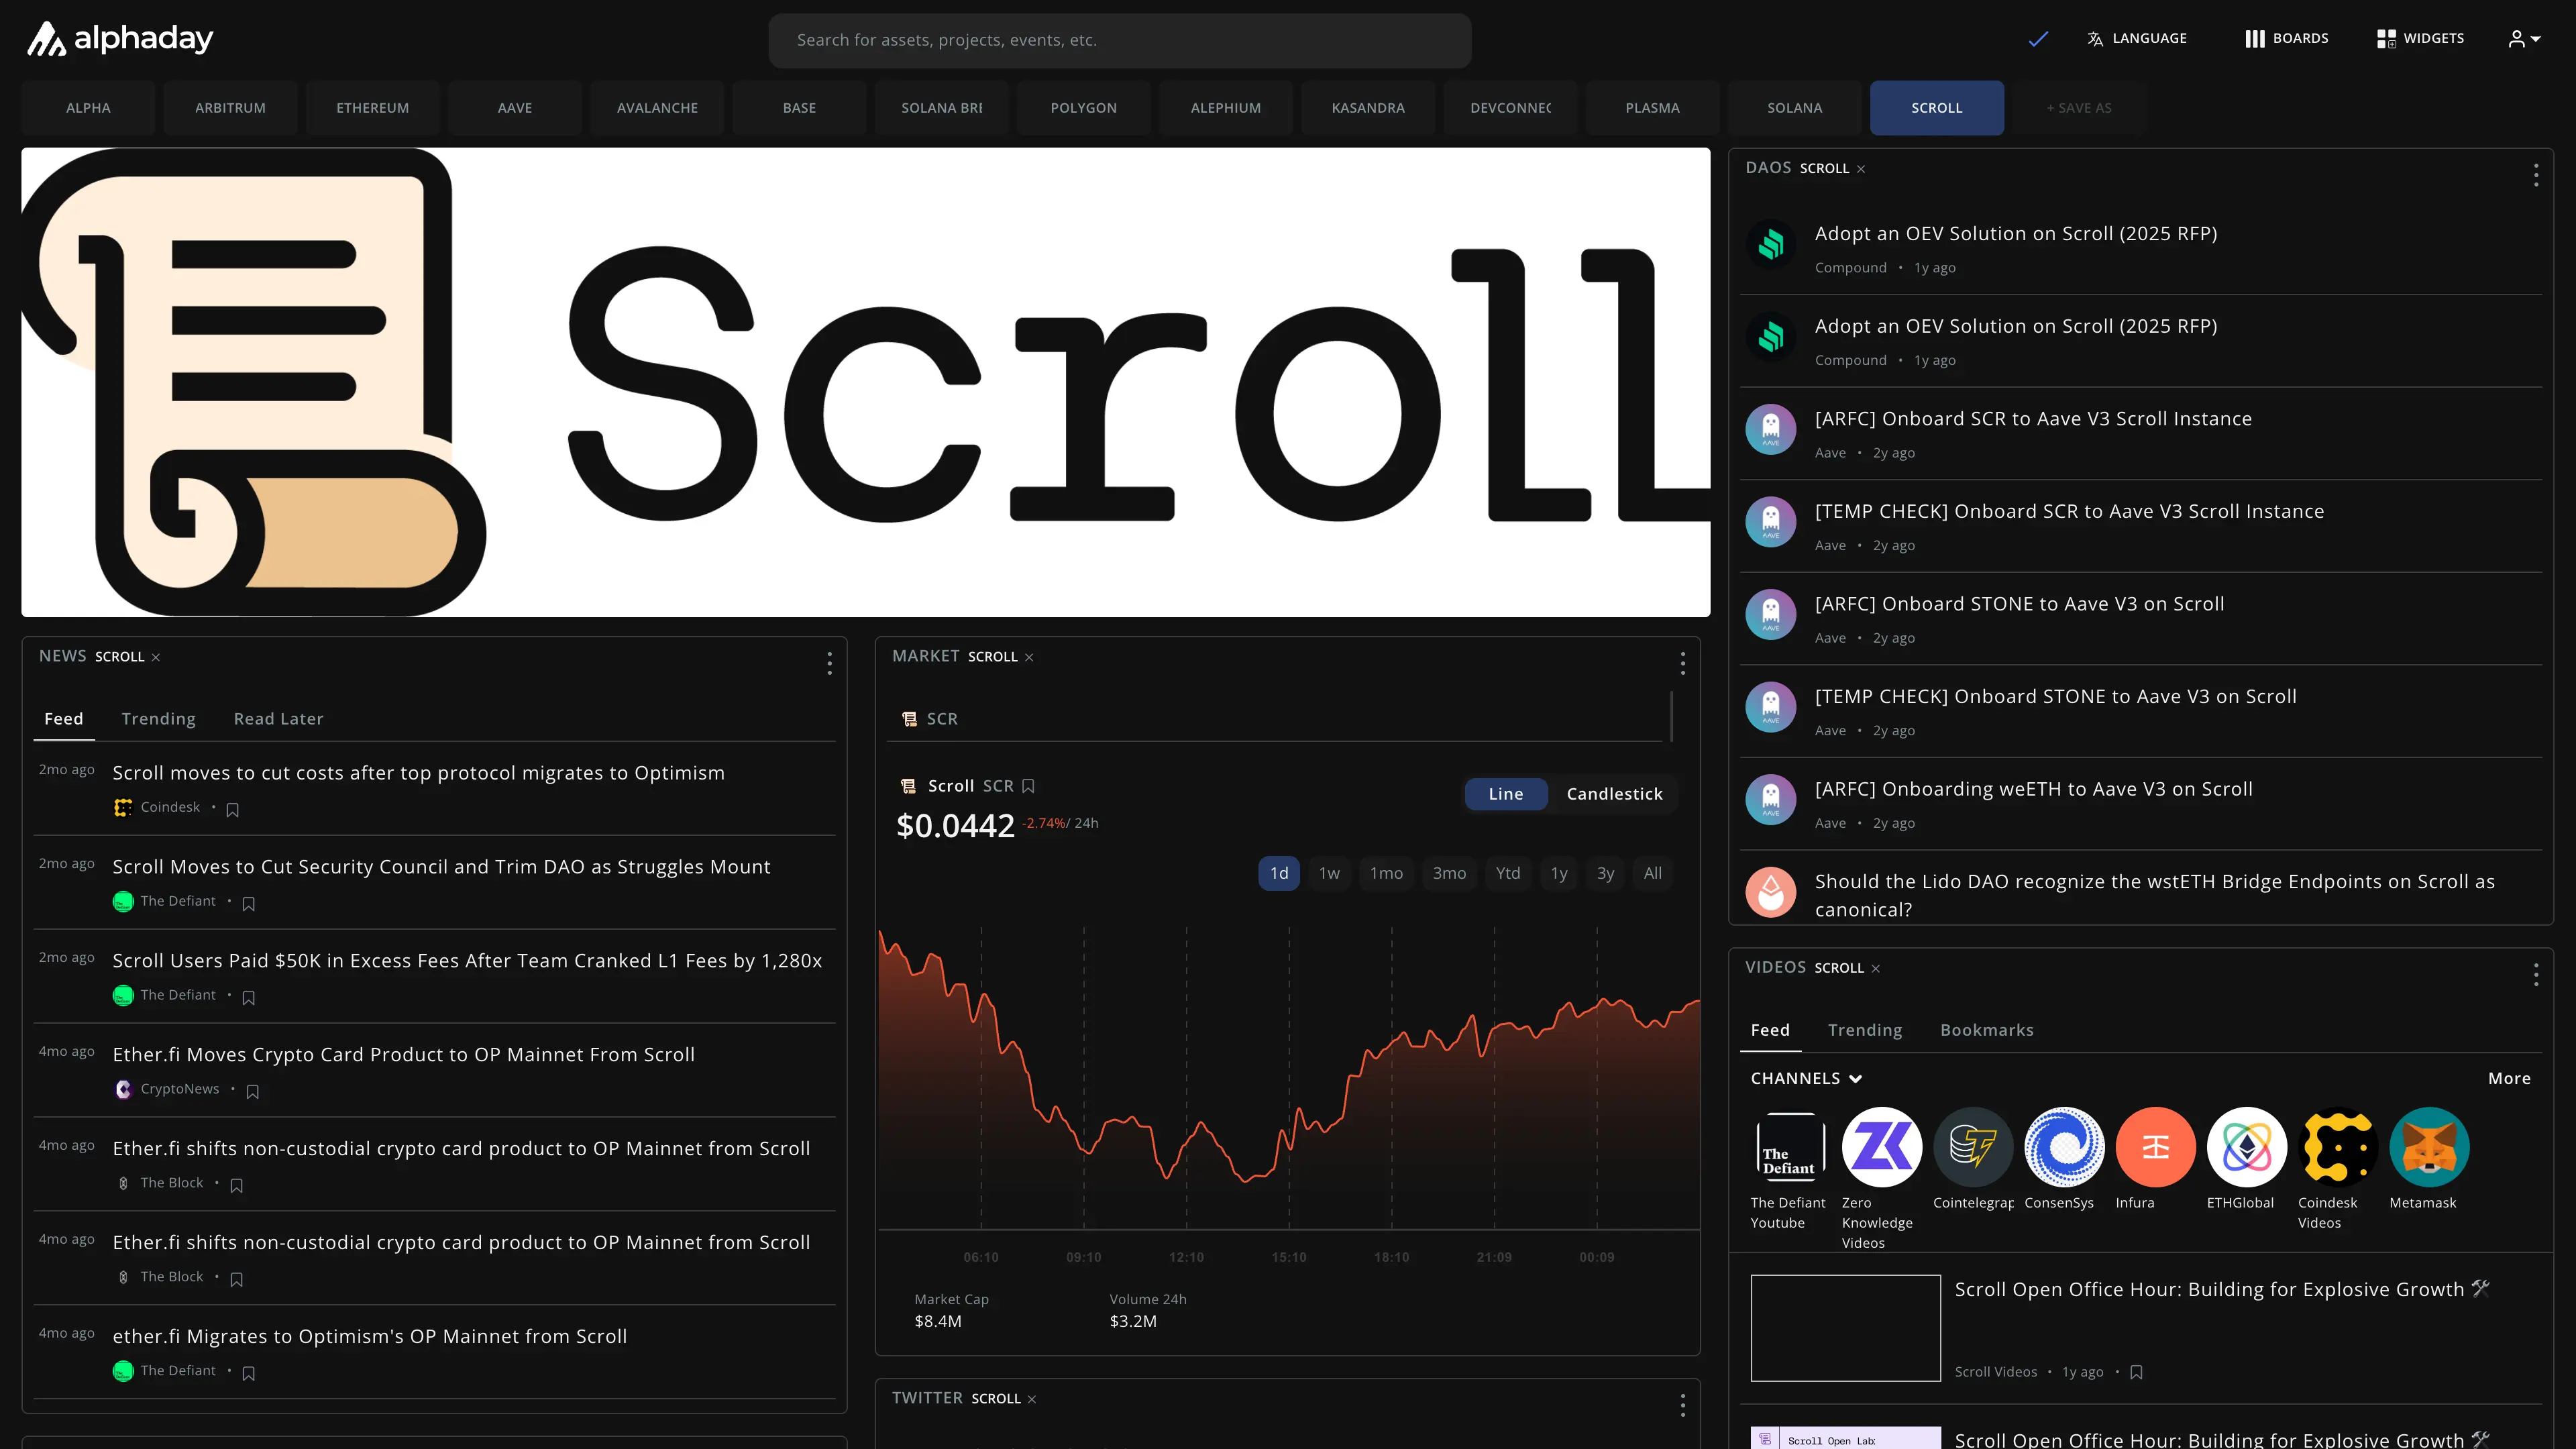
Task: Open the Videos widget options menu
Action: [2536, 974]
